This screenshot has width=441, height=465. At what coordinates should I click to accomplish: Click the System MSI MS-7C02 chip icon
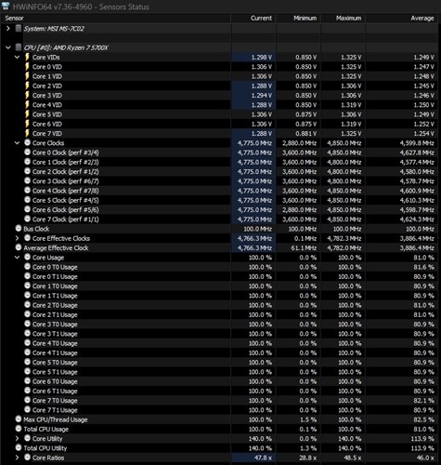tap(19, 29)
